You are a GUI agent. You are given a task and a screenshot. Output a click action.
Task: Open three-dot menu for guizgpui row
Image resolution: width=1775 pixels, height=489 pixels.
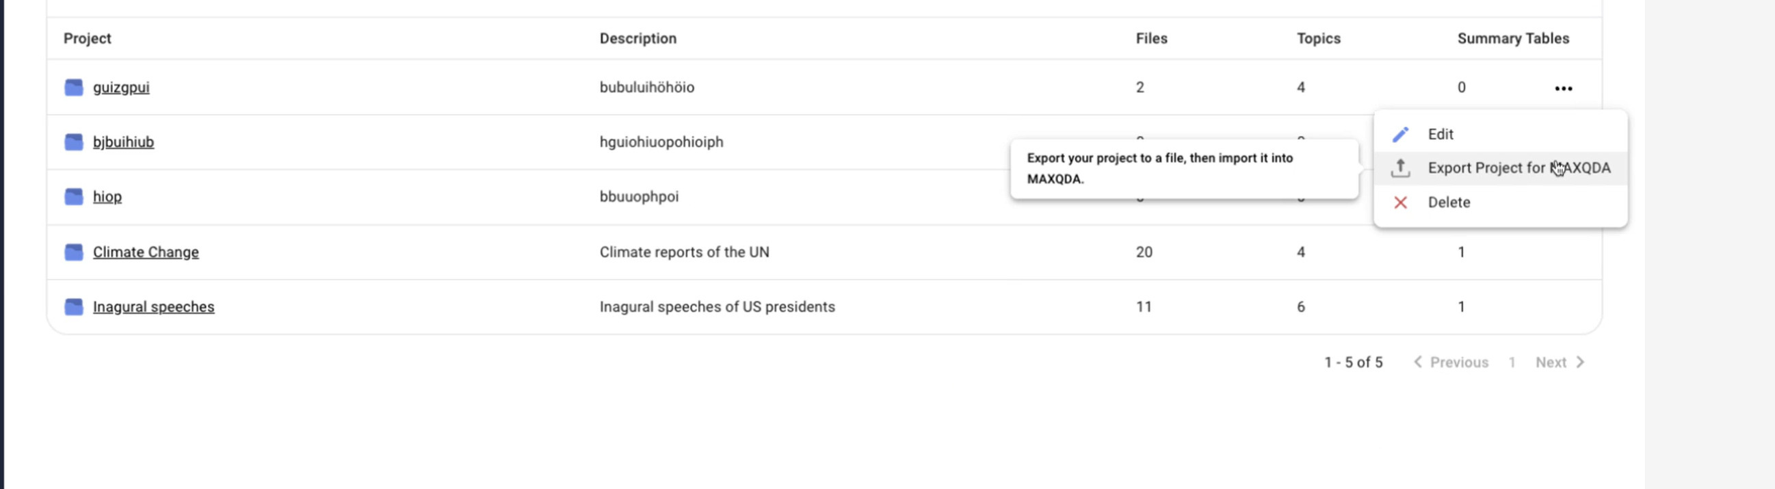[x=1563, y=88]
